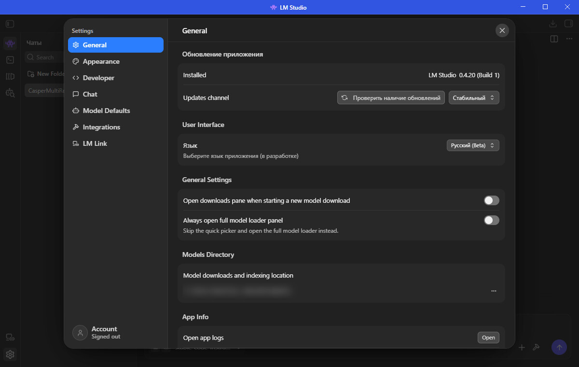Open the Chats view via purple mascot icon
Image resolution: width=579 pixels, height=367 pixels.
10,43
